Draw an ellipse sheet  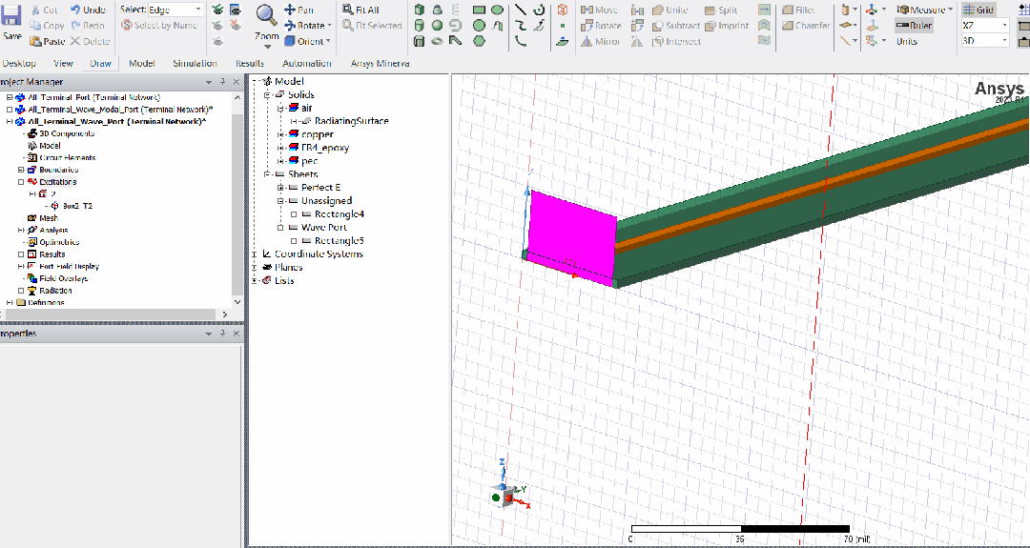(497, 10)
